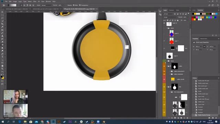Choose the reflected gradient style button
220x124 pixels.
[30, 5]
